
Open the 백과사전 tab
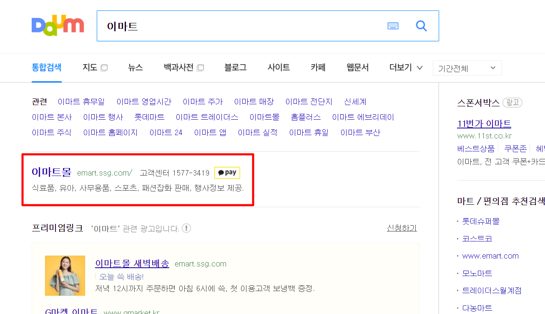click(x=178, y=68)
